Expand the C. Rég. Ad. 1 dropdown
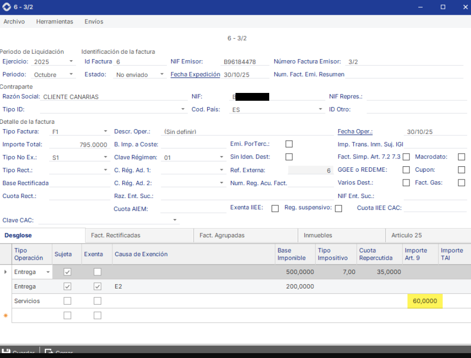This screenshot has height=358, width=471. [x=221, y=170]
